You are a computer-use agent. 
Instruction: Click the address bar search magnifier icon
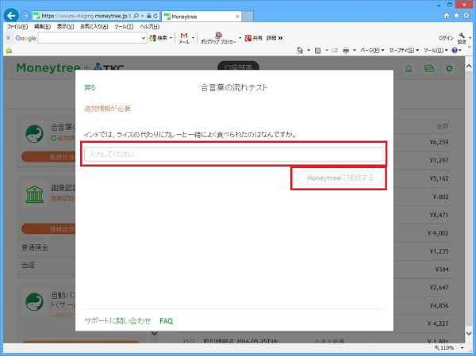[x=136, y=16]
